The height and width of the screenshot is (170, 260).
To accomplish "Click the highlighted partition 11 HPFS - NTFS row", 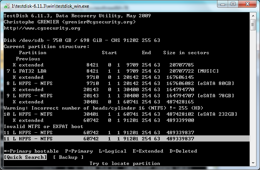I will pos(126,138).
